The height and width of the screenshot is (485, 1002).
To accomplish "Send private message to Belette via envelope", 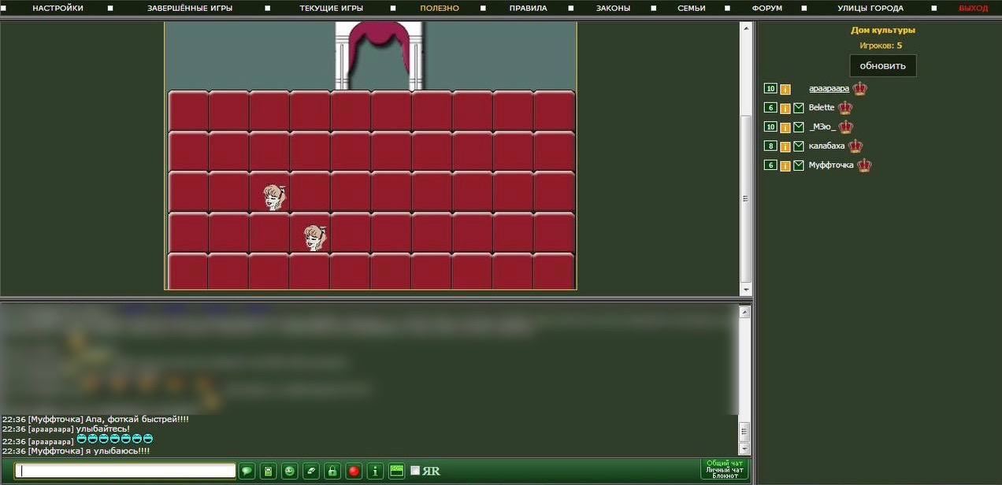I will [x=799, y=108].
